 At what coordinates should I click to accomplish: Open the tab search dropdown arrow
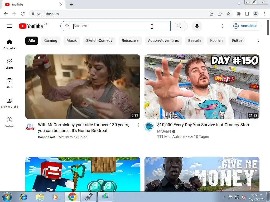[238, 4]
